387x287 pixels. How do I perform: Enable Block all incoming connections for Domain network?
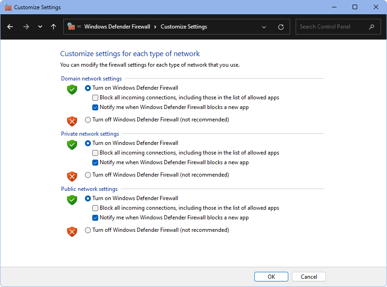[95, 98]
